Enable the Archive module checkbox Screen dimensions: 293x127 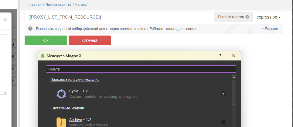pos(223,122)
